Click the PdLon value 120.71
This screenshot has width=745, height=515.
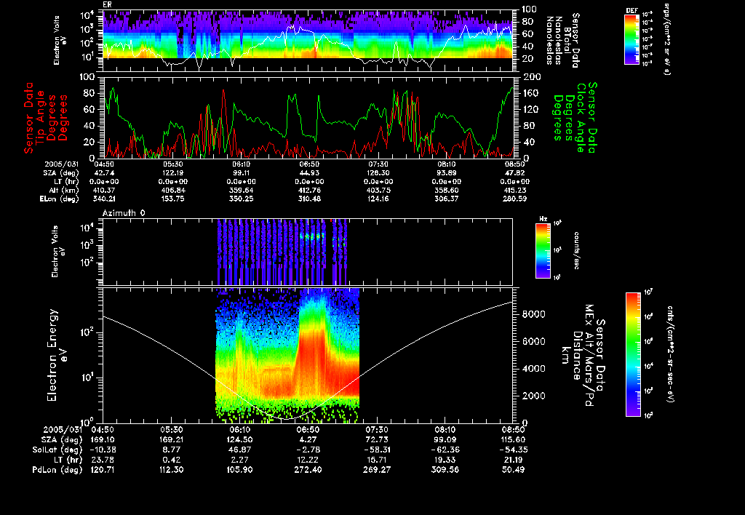pyautogui.click(x=103, y=470)
